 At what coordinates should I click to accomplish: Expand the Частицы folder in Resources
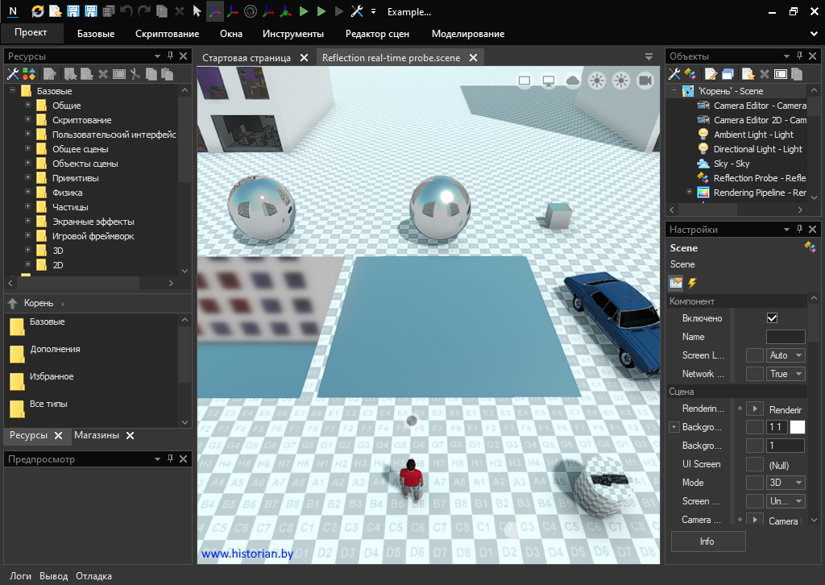[x=27, y=207]
